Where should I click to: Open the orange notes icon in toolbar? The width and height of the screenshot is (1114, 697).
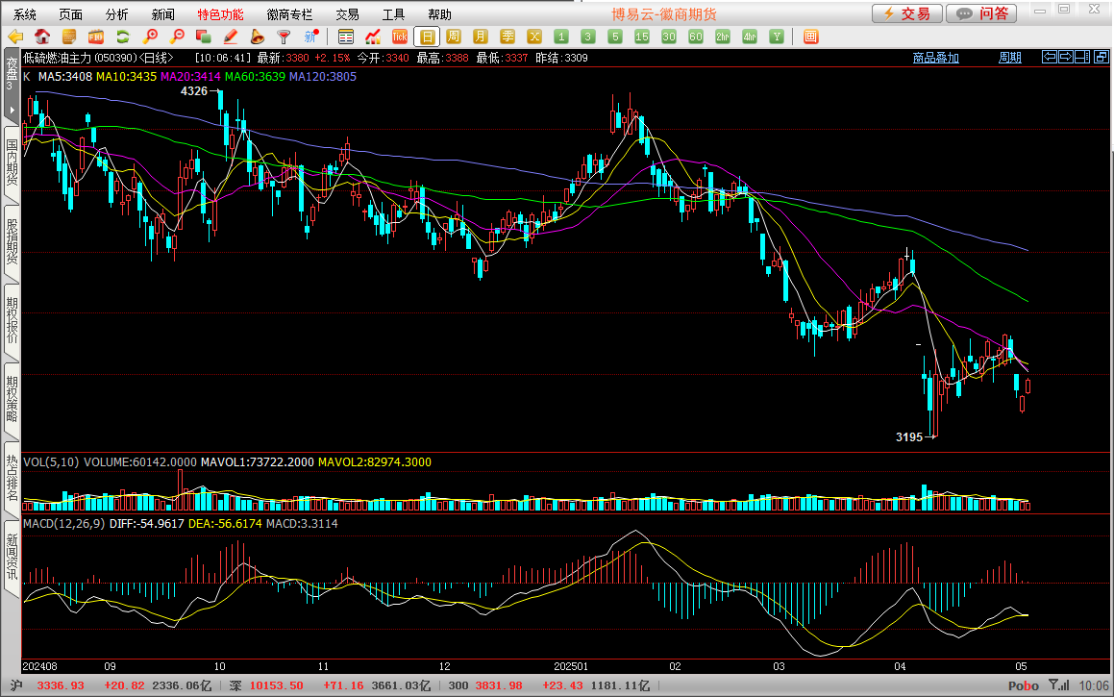[x=69, y=37]
